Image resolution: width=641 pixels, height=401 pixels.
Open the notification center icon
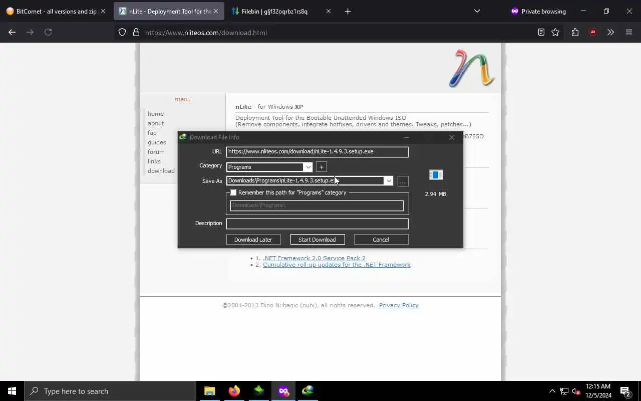click(x=625, y=391)
